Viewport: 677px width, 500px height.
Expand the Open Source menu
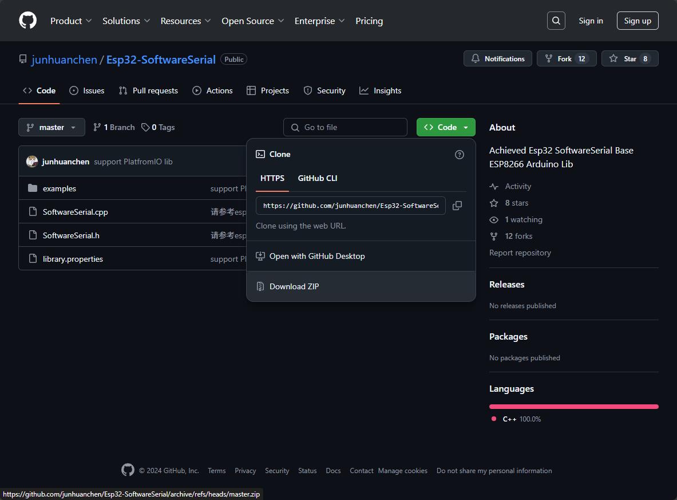(x=252, y=21)
